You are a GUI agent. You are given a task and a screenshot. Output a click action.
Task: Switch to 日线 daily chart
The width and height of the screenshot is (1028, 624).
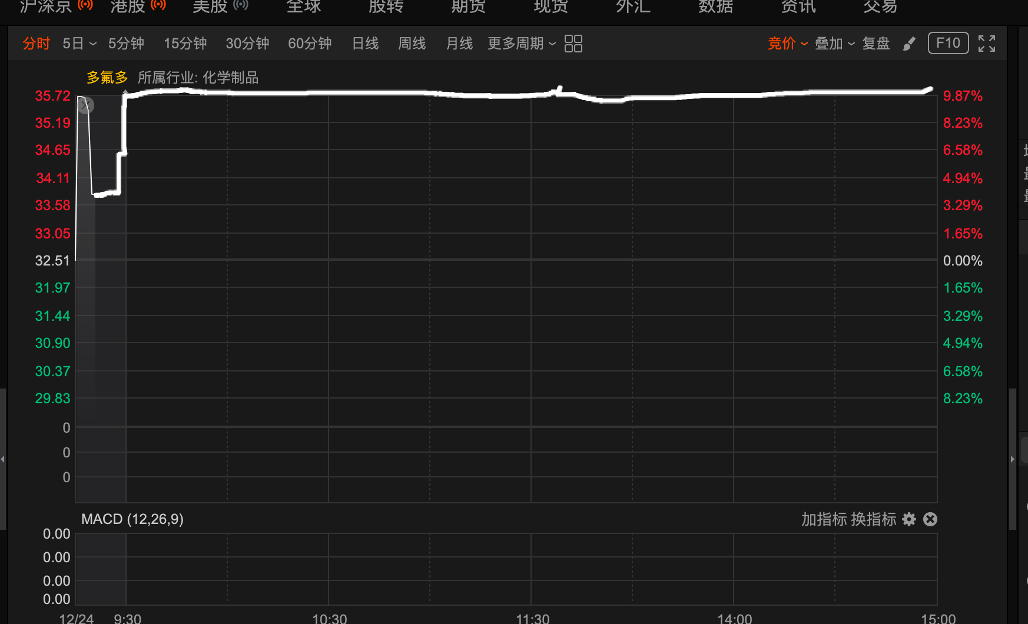click(365, 44)
